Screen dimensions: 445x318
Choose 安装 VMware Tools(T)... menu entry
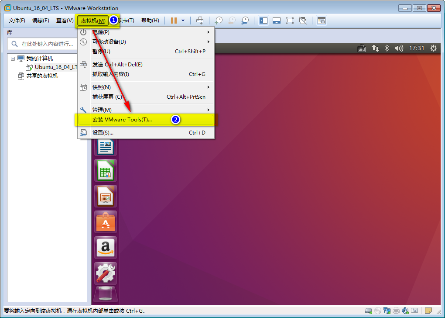[146, 120]
